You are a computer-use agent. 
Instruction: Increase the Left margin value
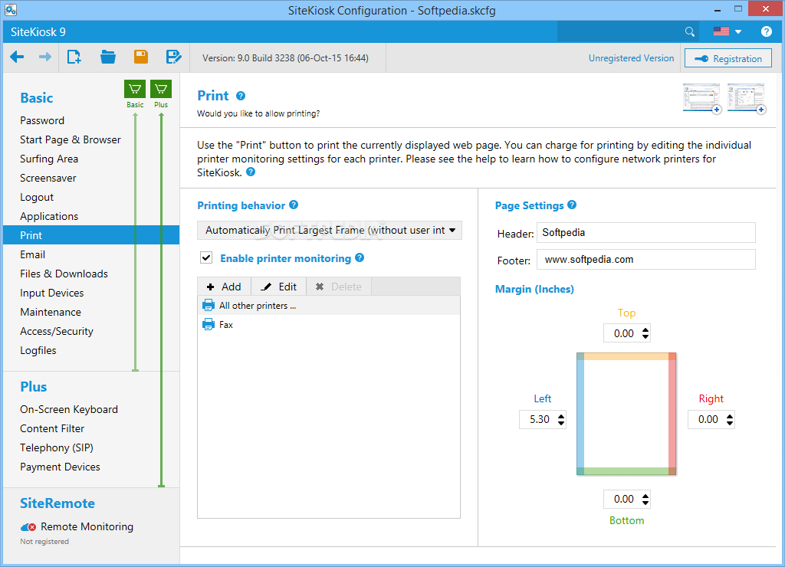coord(561,415)
